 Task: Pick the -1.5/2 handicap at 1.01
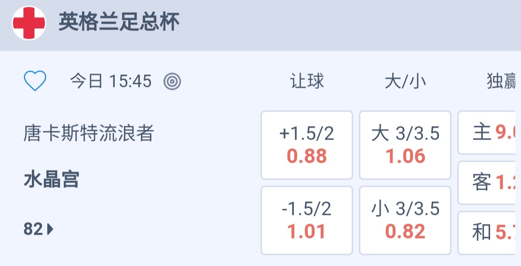tap(307, 220)
